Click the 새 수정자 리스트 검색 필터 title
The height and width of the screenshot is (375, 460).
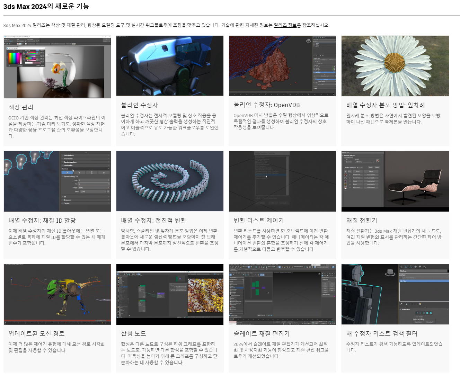382,333
